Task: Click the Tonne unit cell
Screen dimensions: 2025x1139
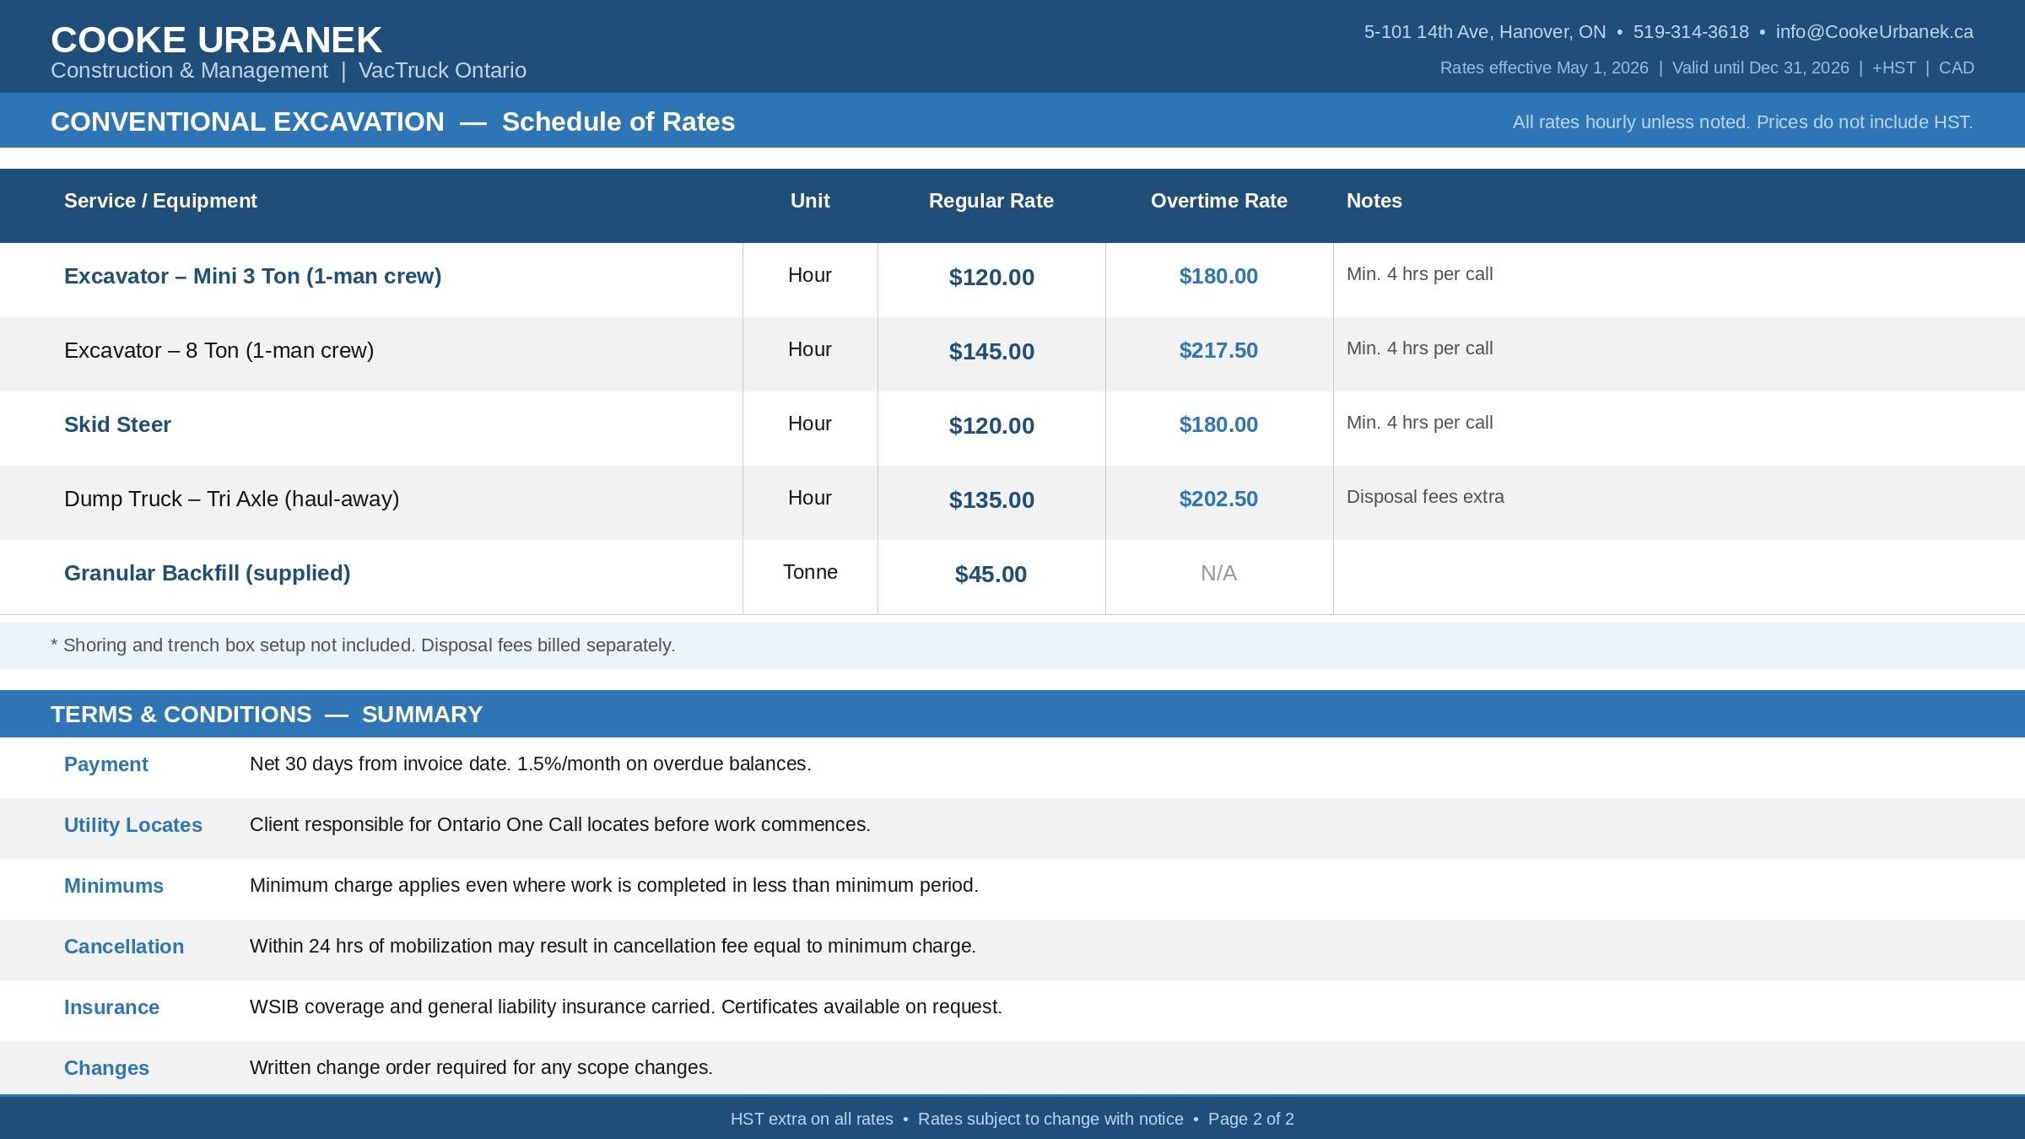Action: 809,572
